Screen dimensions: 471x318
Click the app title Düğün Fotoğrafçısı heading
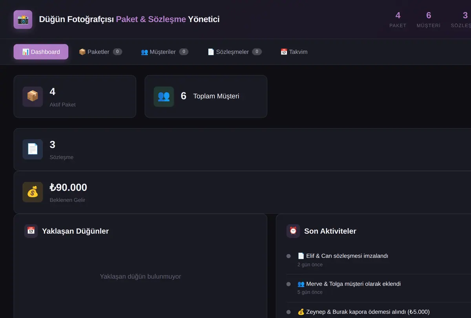coord(129,19)
